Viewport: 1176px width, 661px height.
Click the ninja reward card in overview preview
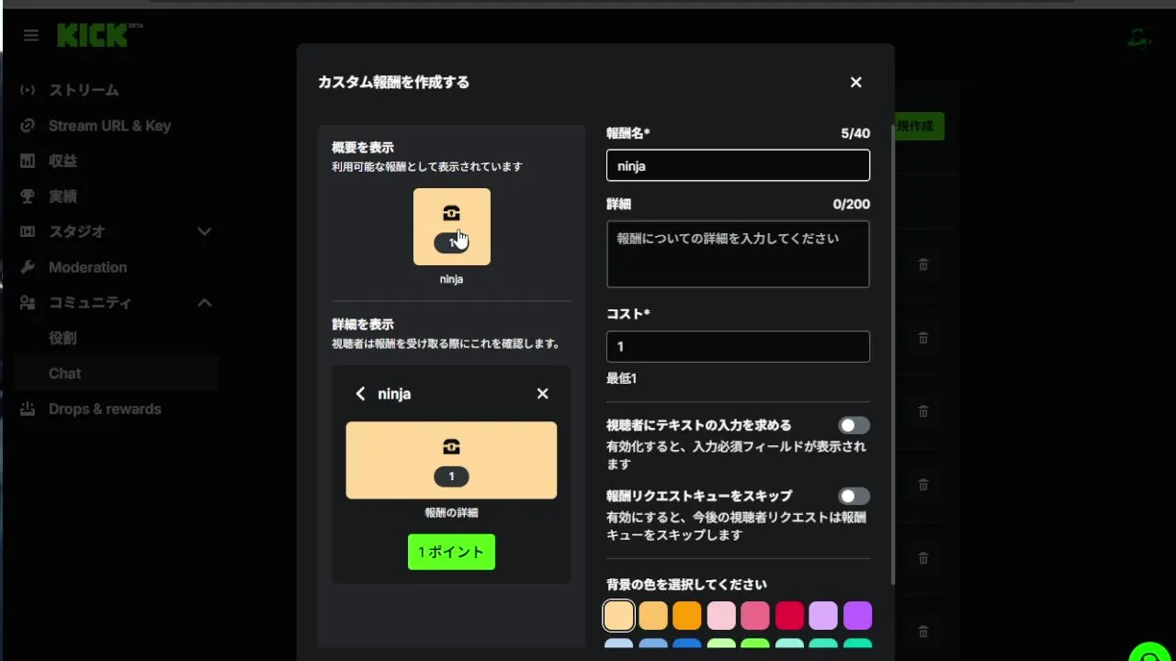click(452, 227)
